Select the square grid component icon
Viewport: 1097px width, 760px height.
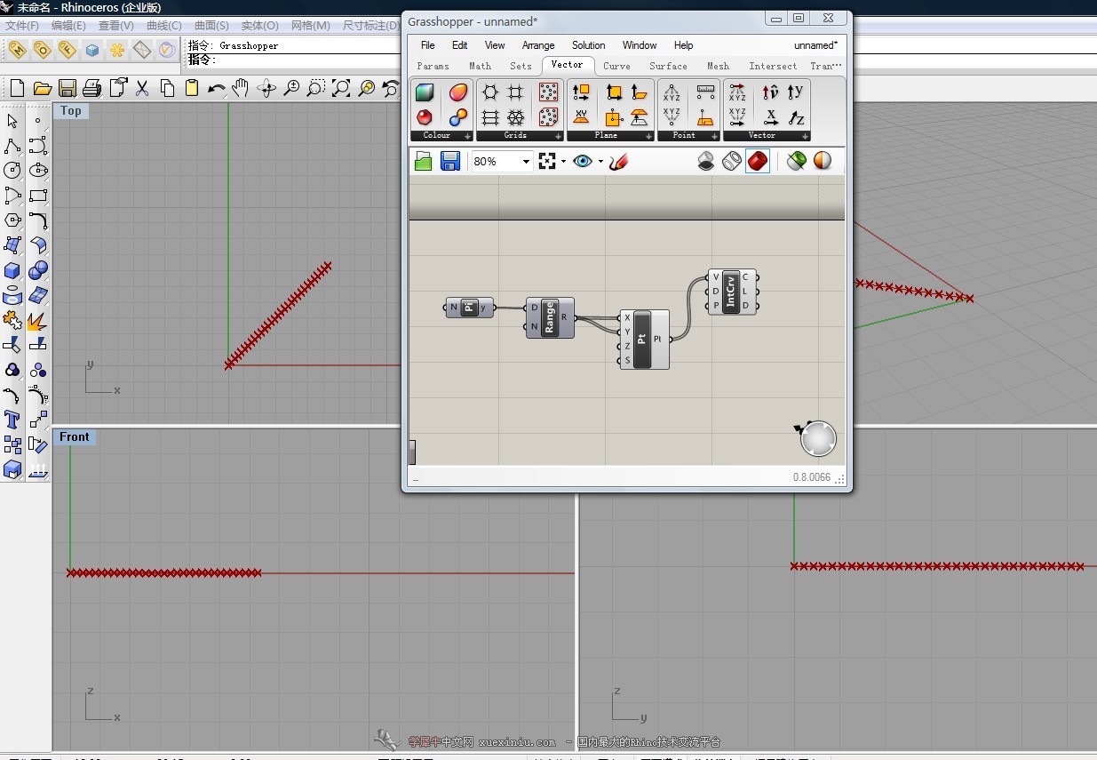point(515,92)
